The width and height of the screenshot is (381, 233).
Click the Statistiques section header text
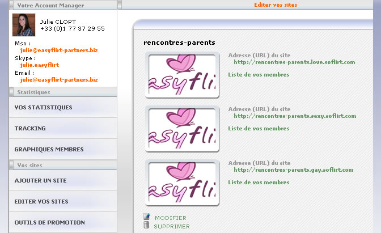pyautogui.click(x=33, y=92)
